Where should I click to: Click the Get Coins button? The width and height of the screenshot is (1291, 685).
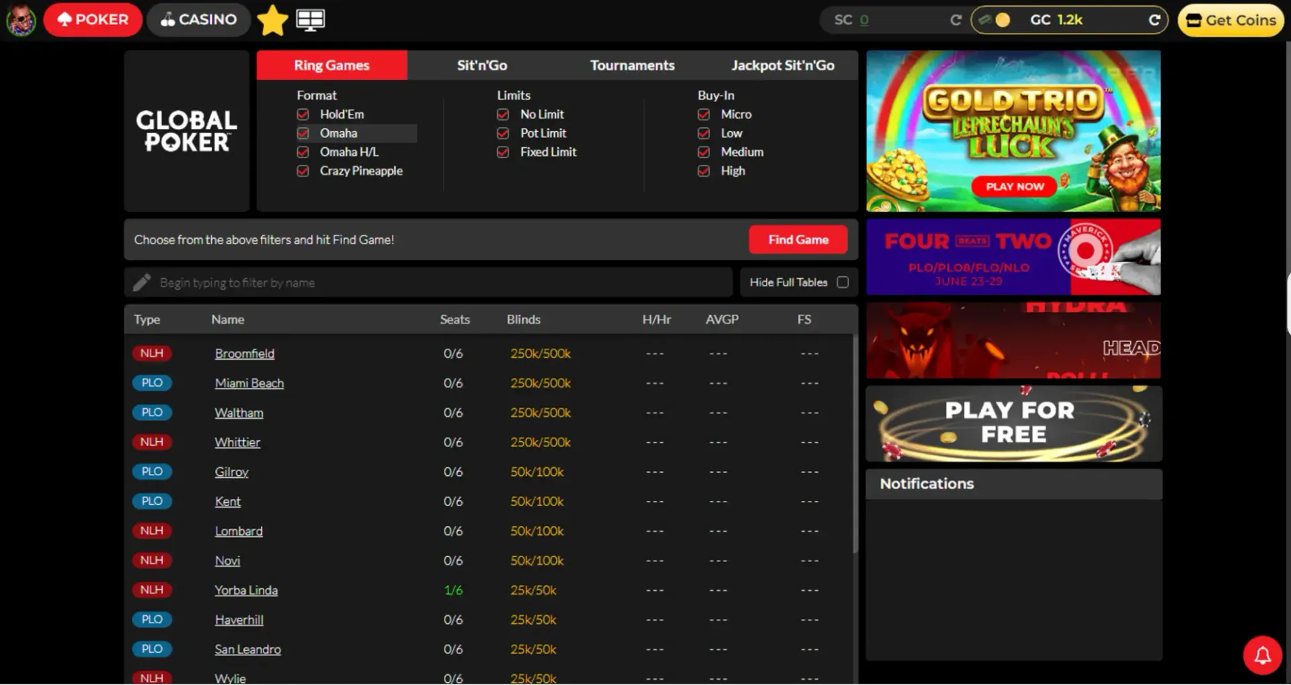(x=1231, y=20)
